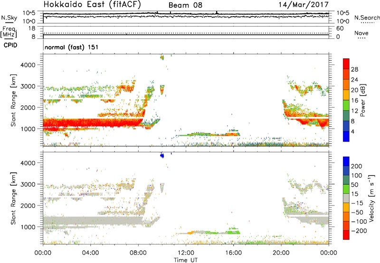
Task: Click the gray Velocity colorbar segment between 15 and -15
Action: click(x=346, y=198)
